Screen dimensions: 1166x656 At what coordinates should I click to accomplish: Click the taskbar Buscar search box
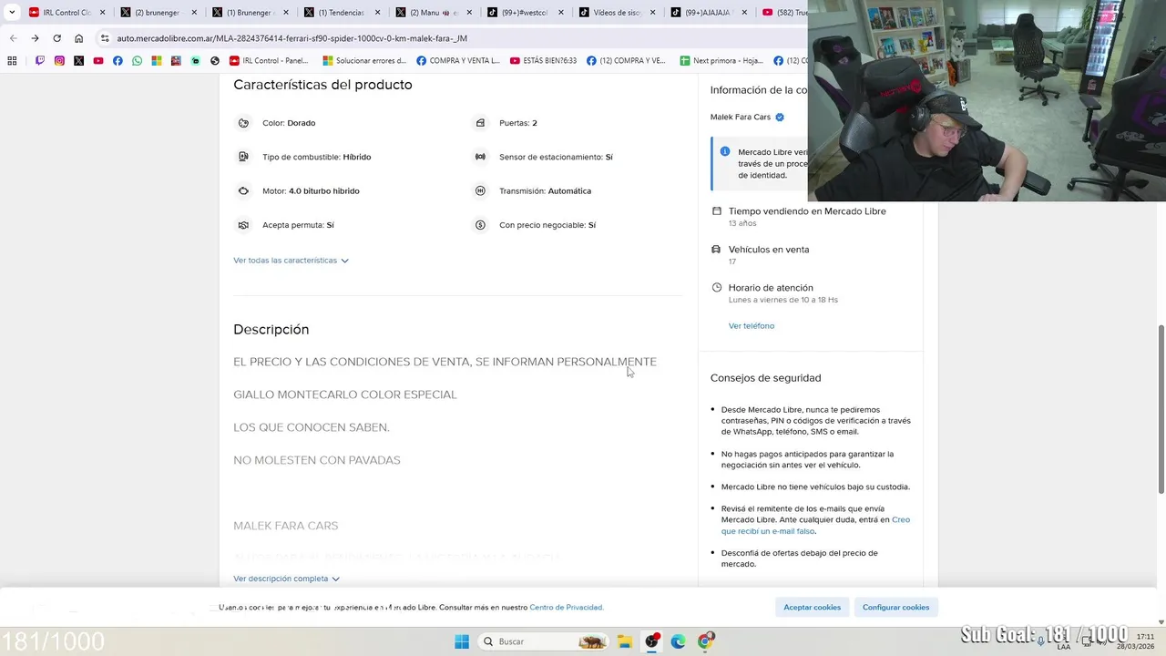542,641
